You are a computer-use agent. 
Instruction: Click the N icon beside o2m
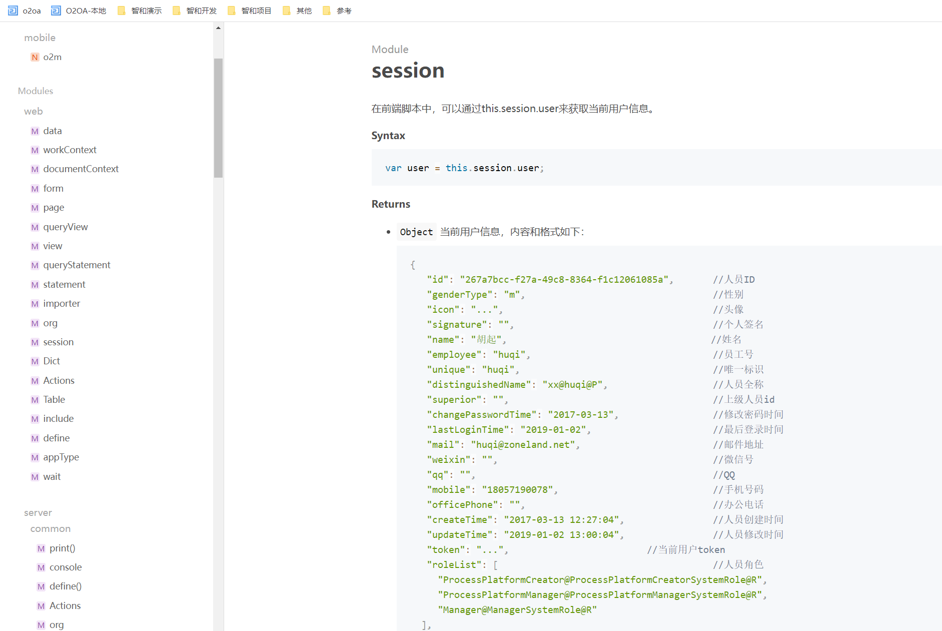point(35,58)
